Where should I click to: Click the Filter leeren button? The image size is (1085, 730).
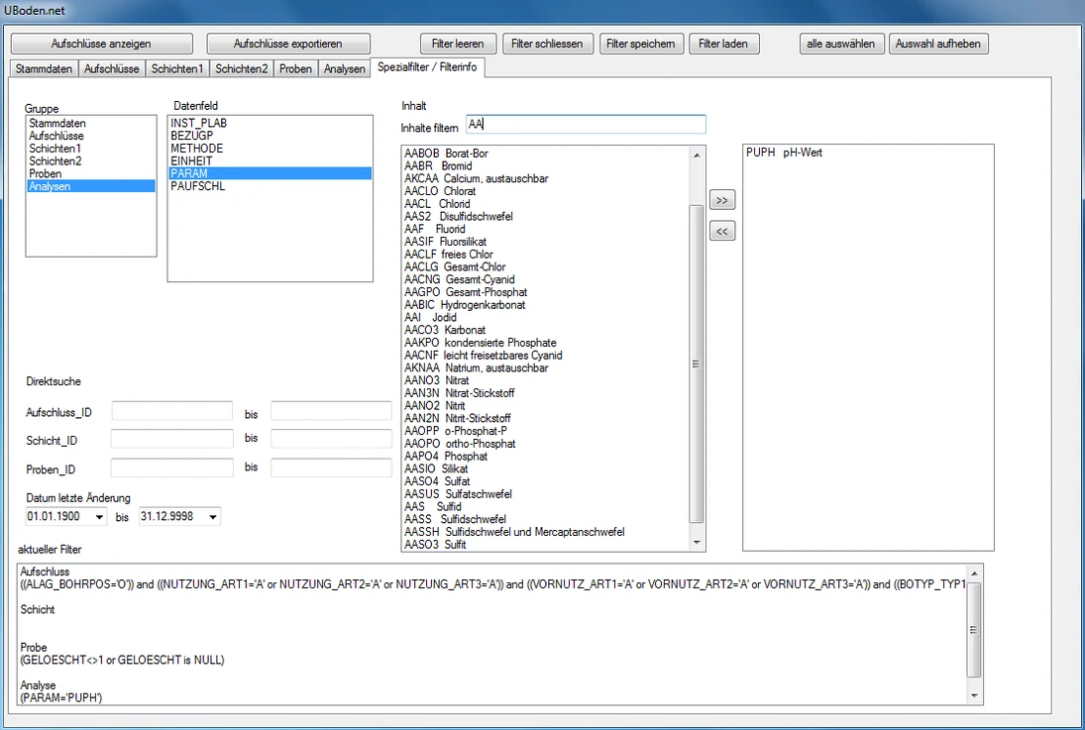point(458,44)
